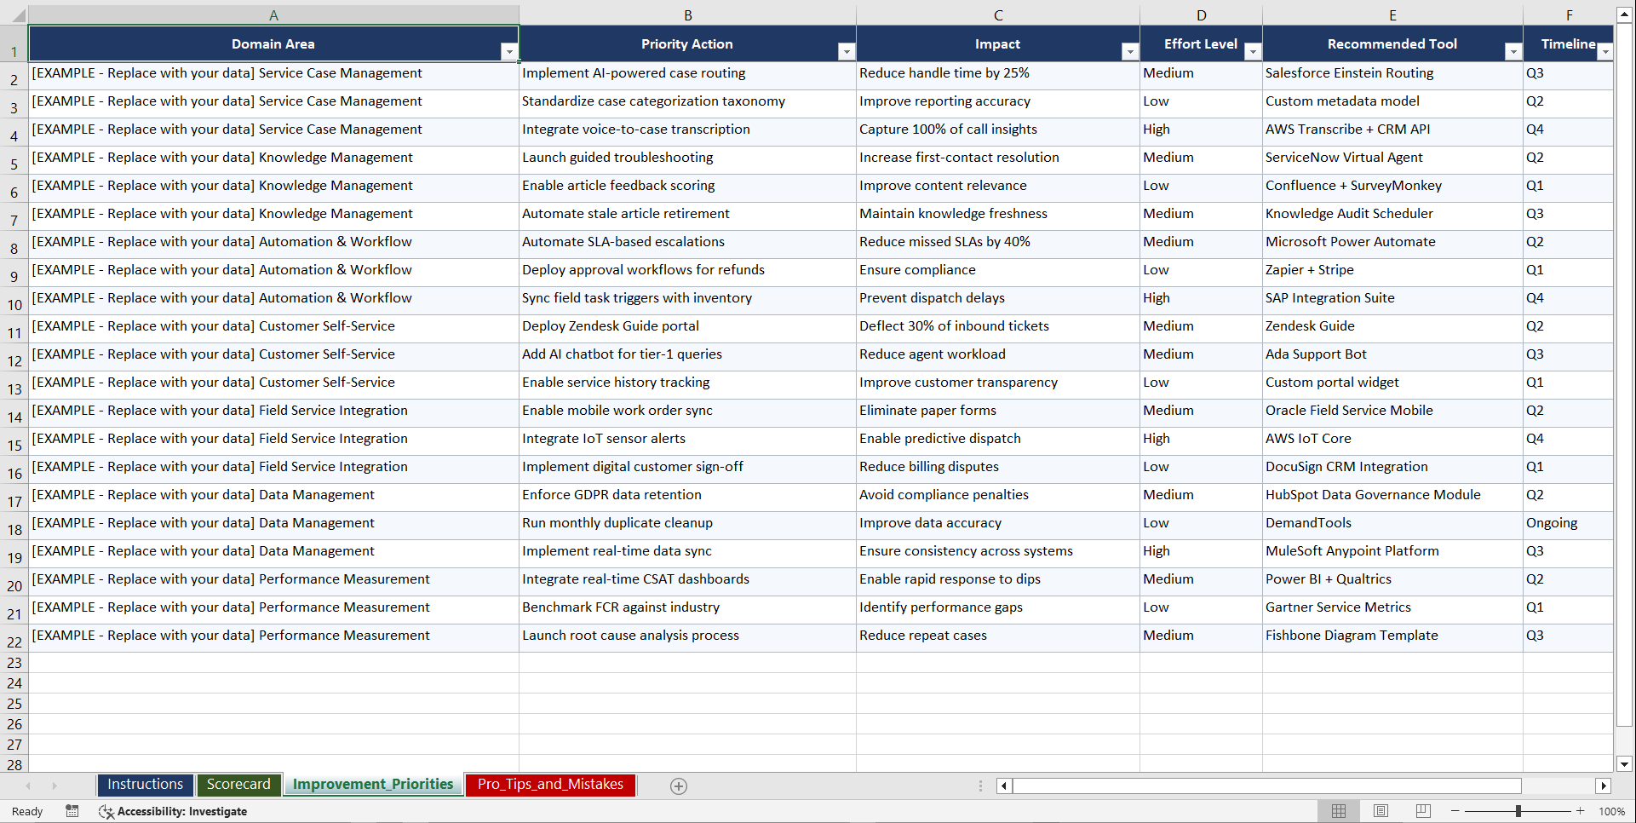Click the zoom slider handle
The image size is (1636, 823).
coord(1518,811)
